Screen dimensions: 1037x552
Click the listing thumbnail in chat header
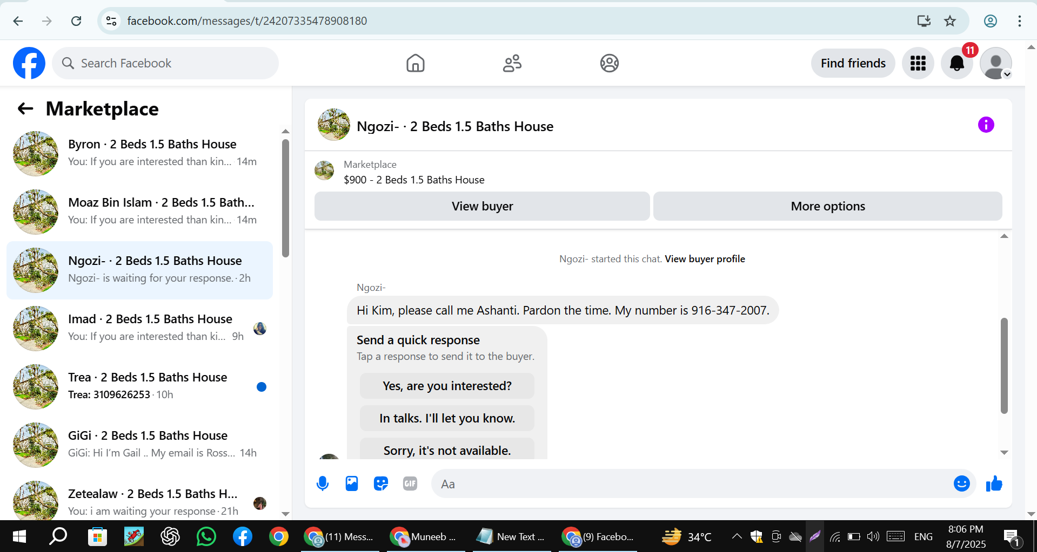[334, 125]
